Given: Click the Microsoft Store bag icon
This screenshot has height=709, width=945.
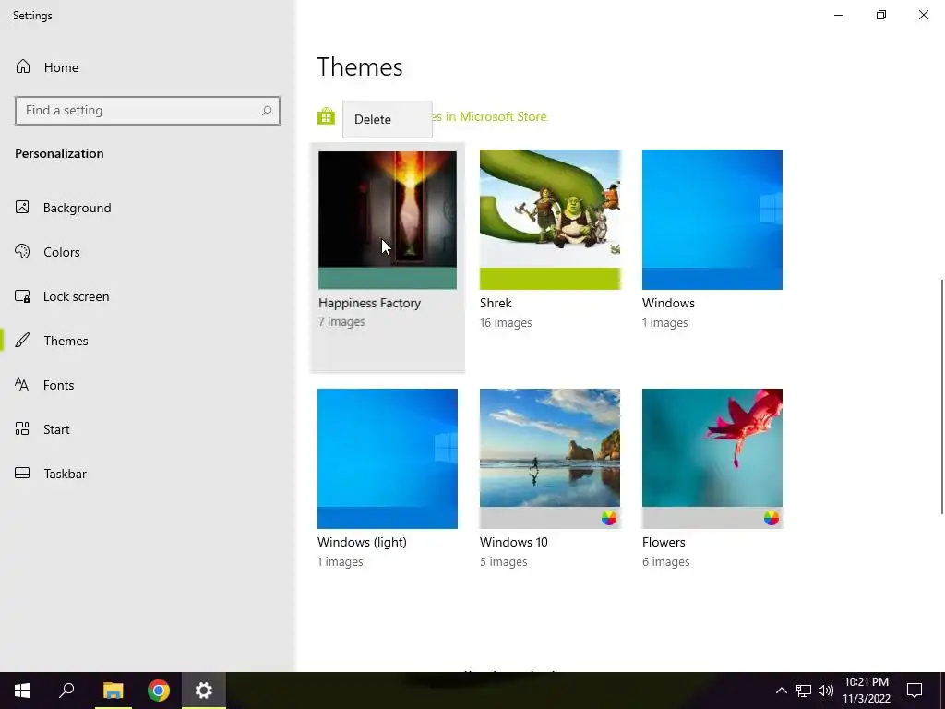Looking at the screenshot, I should pyautogui.click(x=326, y=116).
